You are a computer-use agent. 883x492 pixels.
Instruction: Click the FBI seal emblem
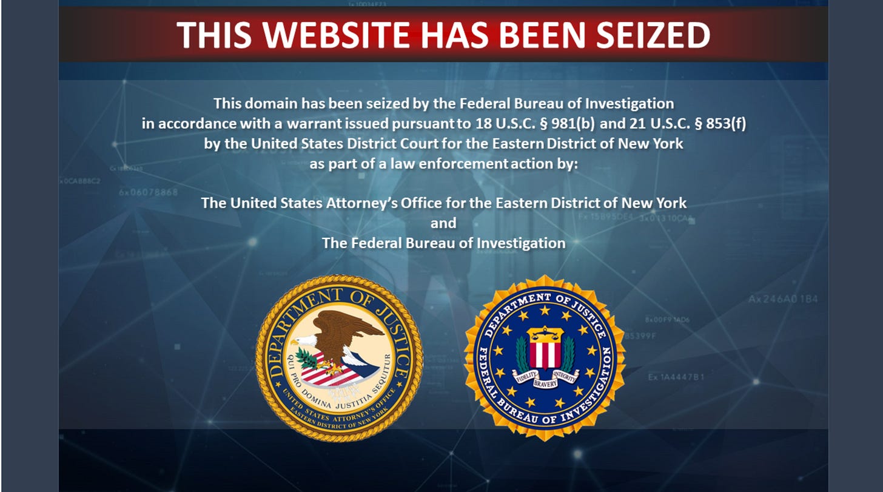545,359
